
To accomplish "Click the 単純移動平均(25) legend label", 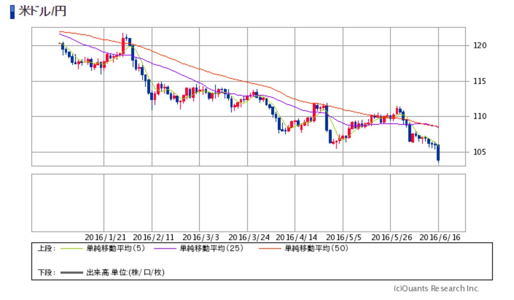I will click(211, 248).
